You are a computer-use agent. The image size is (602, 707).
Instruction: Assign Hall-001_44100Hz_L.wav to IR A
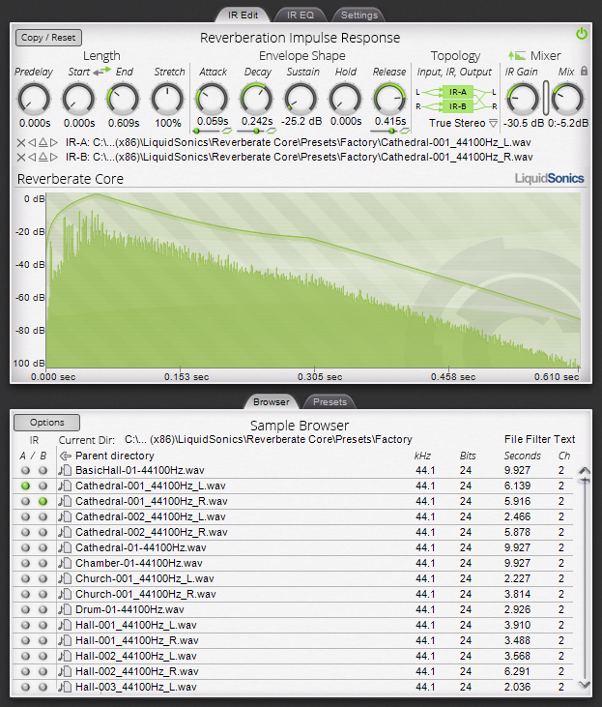[x=26, y=626]
